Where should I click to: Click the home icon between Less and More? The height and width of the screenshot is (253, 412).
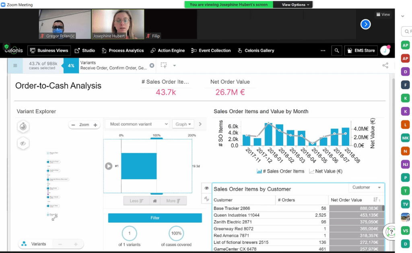[x=155, y=201]
